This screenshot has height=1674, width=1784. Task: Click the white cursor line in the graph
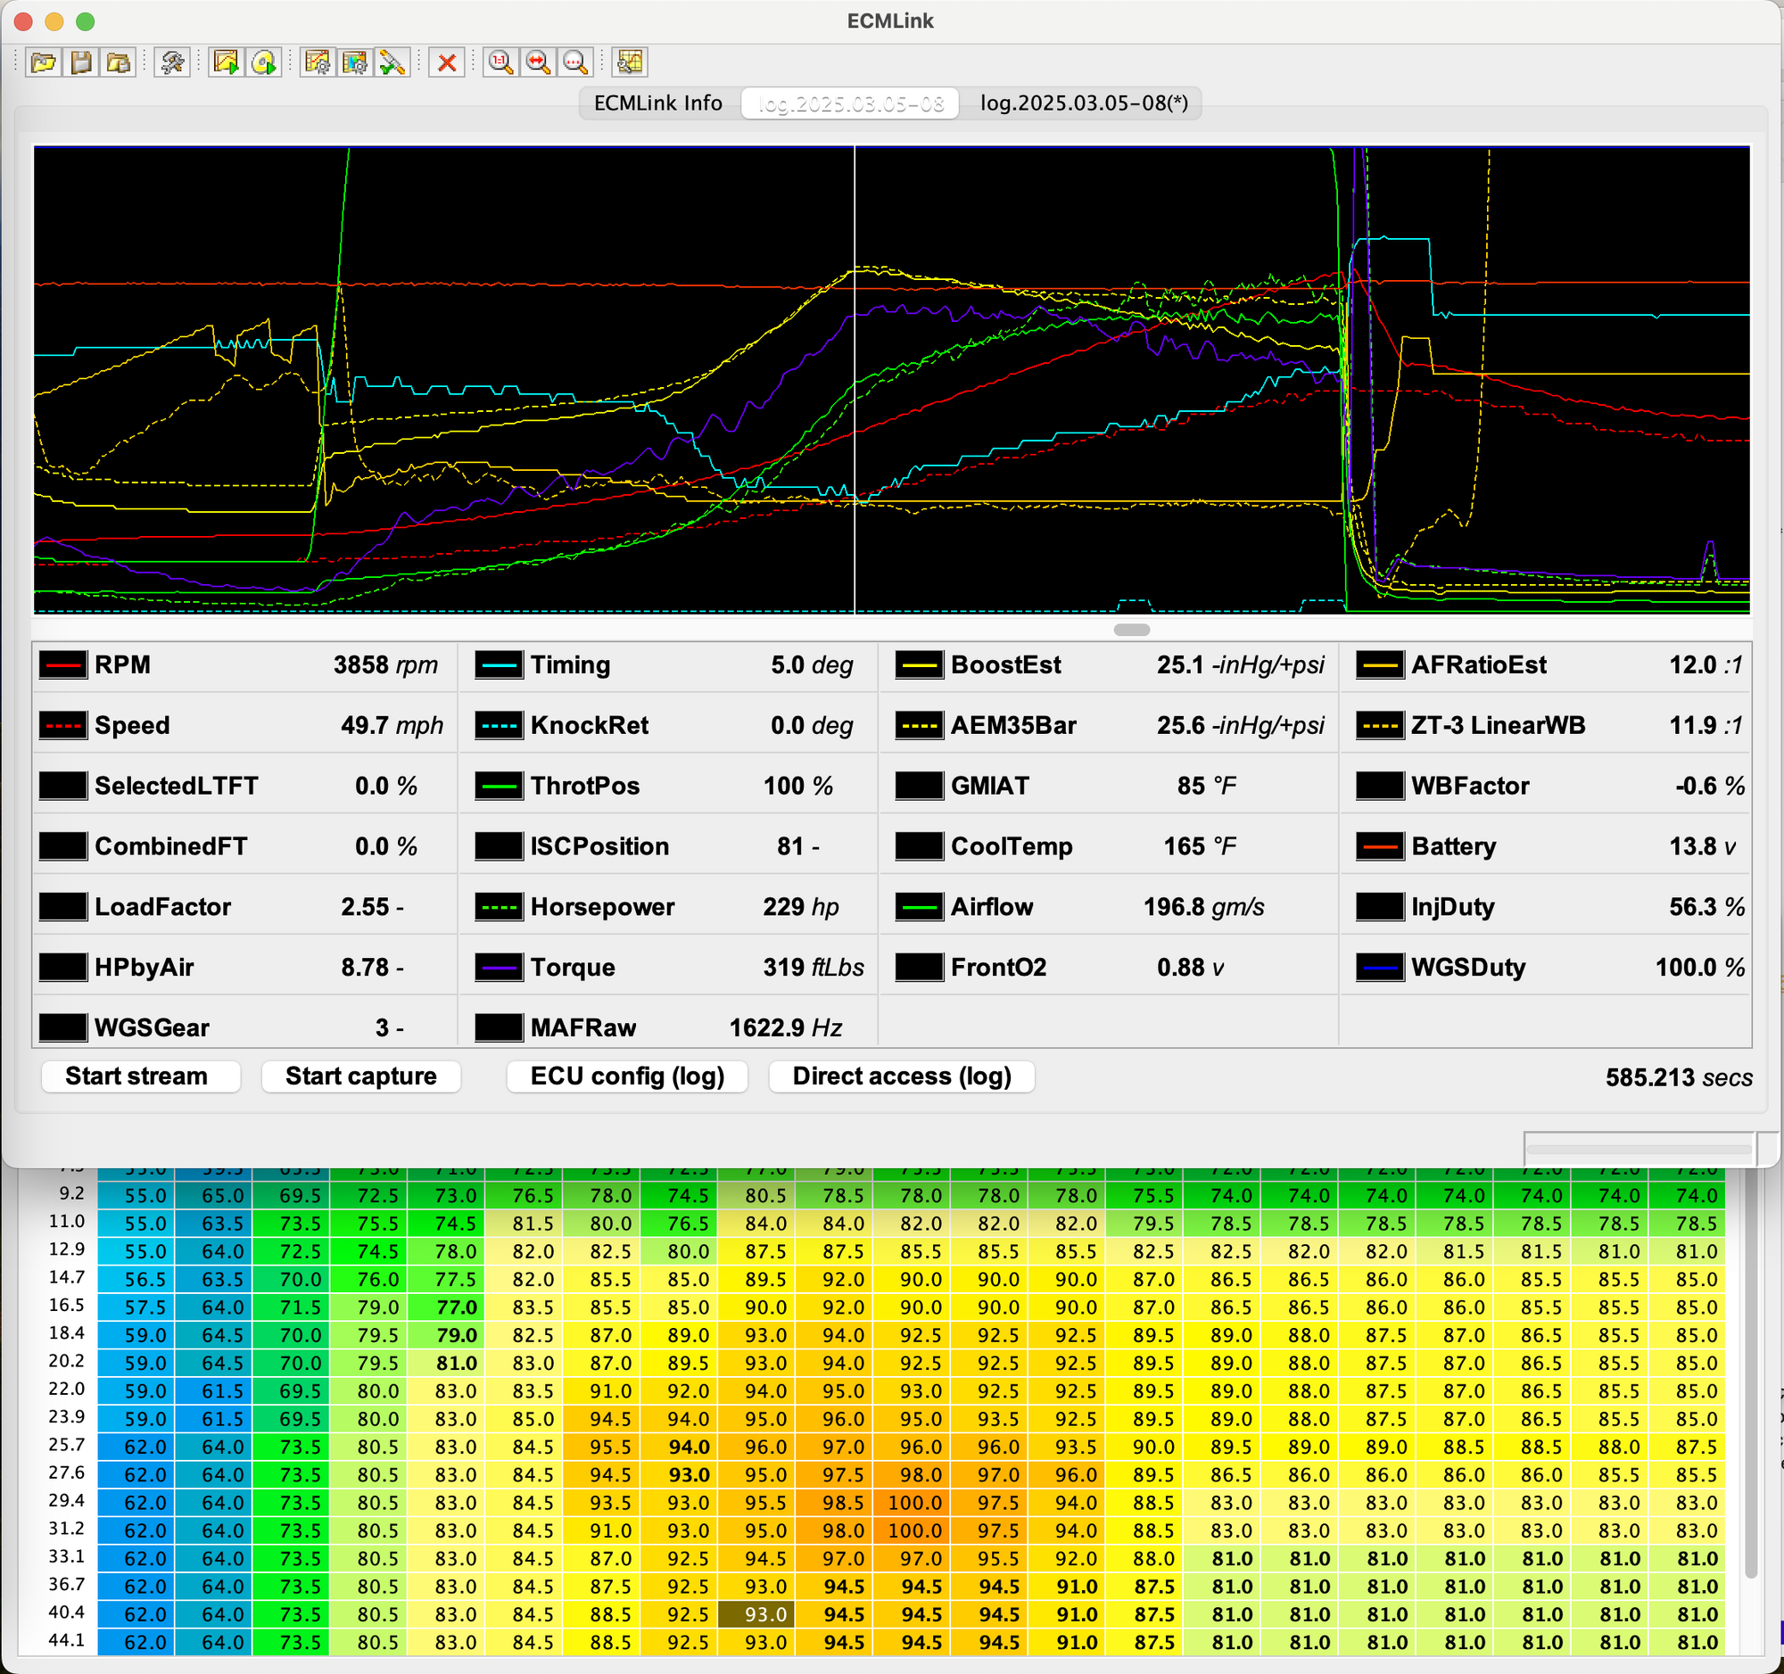(855, 380)
